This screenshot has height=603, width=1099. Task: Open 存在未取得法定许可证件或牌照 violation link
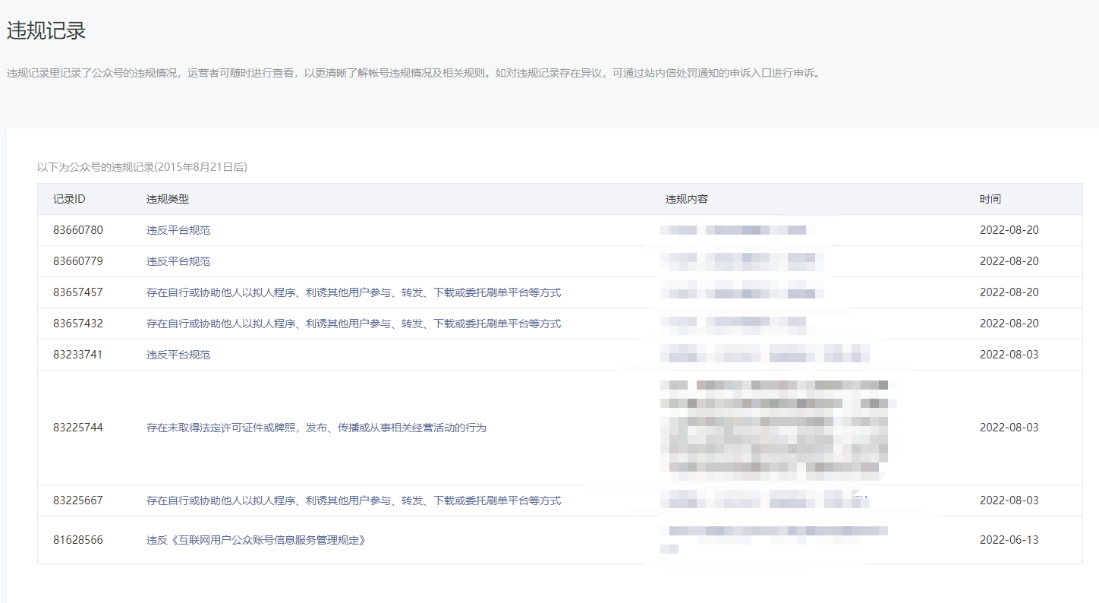coord(316,428)
